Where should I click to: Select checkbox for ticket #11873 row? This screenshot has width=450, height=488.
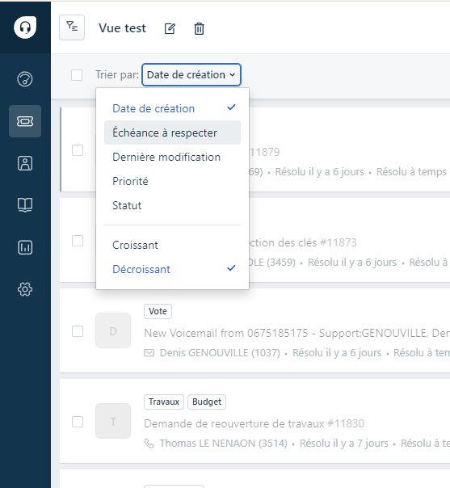pos(78,241)
